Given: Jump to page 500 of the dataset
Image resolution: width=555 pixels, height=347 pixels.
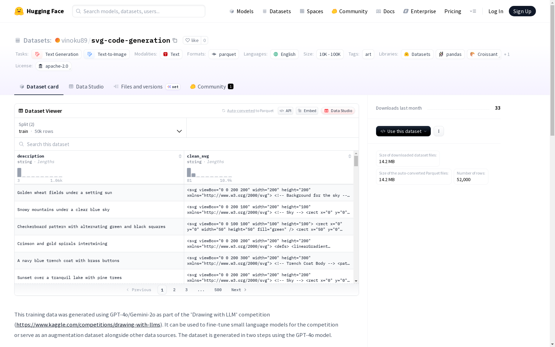Looking at the screenshot, I should 218,290.
